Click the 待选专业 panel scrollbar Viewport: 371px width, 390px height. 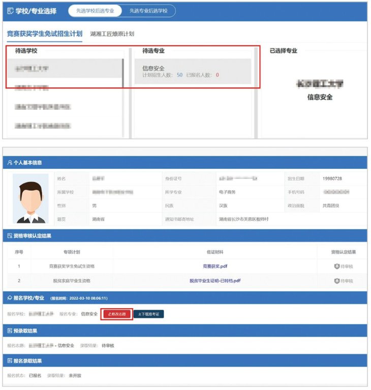point(256,93)
